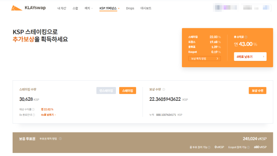Screen dimensions: 277x156
Task: Click help icon beside Ecopot 참여 가능
Action: point(248,147)
